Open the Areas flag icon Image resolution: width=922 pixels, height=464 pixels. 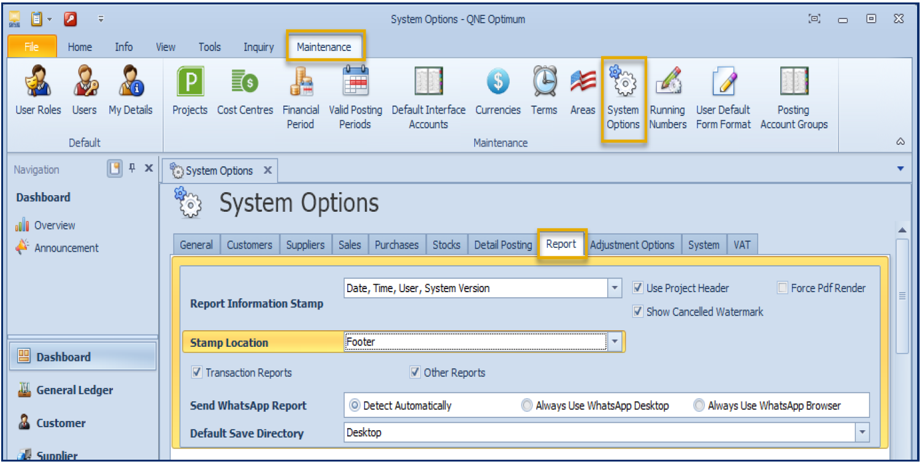tap(583, 91)
